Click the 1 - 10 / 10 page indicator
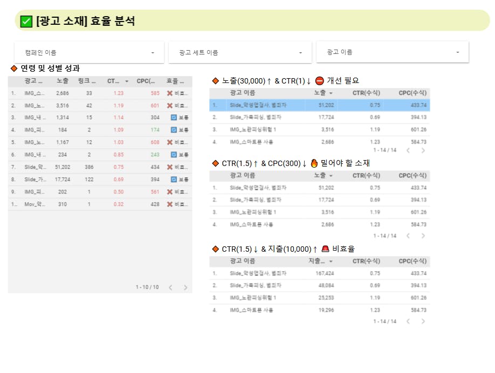Screen dimensions: 495x373 147,287
